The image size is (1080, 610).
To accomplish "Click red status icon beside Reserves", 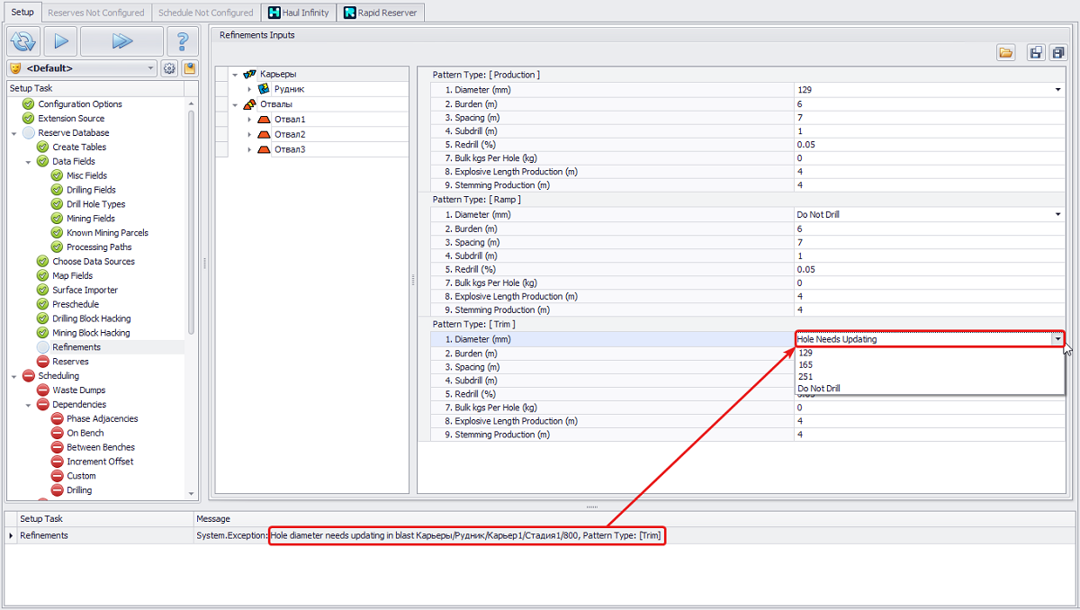I will 43,362.
